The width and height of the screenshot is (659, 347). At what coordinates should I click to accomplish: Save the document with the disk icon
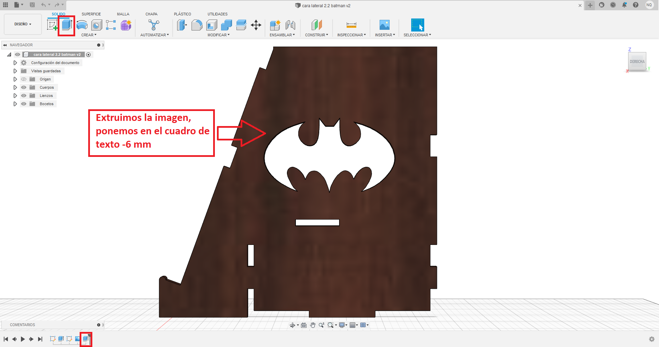pos(32,5)
